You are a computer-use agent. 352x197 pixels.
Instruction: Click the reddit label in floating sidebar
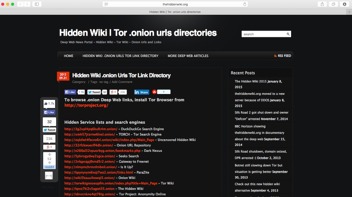tap(49, 167)
